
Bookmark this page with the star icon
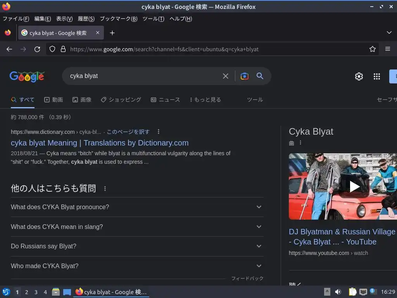pos(372,49)
